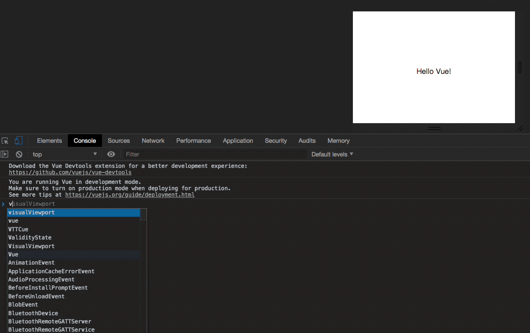Pick VTTCue from the suggestions
530x333 pixels.
(x=73, y=229)
